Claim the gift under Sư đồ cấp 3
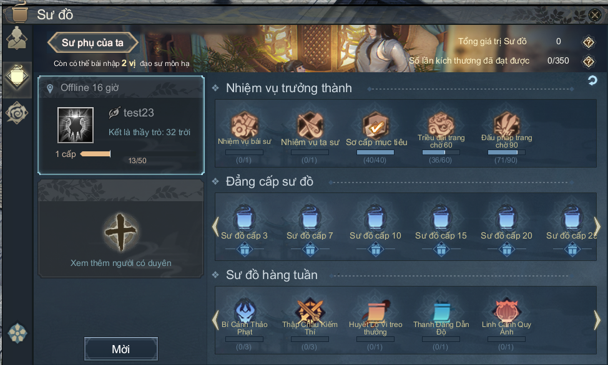The image size is (608, 365). point(244,249)
